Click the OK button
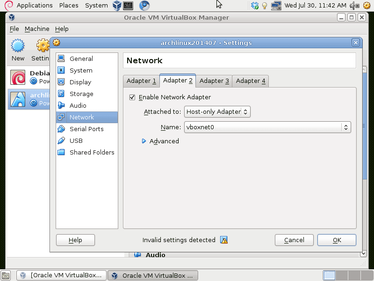Image resolution: width=374 pixels, height=281 pixels. click(x=337, y=240)
